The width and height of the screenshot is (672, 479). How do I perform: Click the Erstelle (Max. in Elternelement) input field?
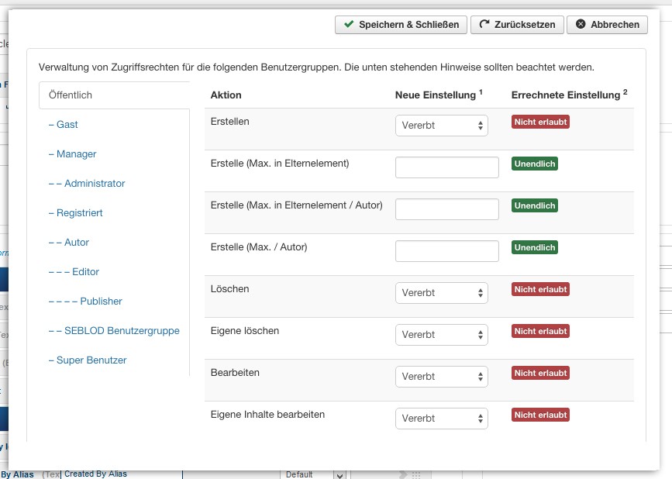447,167
